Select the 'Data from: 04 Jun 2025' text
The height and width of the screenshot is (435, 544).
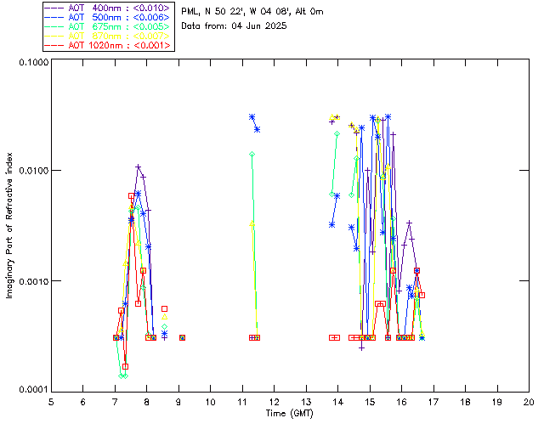[234, 26]
